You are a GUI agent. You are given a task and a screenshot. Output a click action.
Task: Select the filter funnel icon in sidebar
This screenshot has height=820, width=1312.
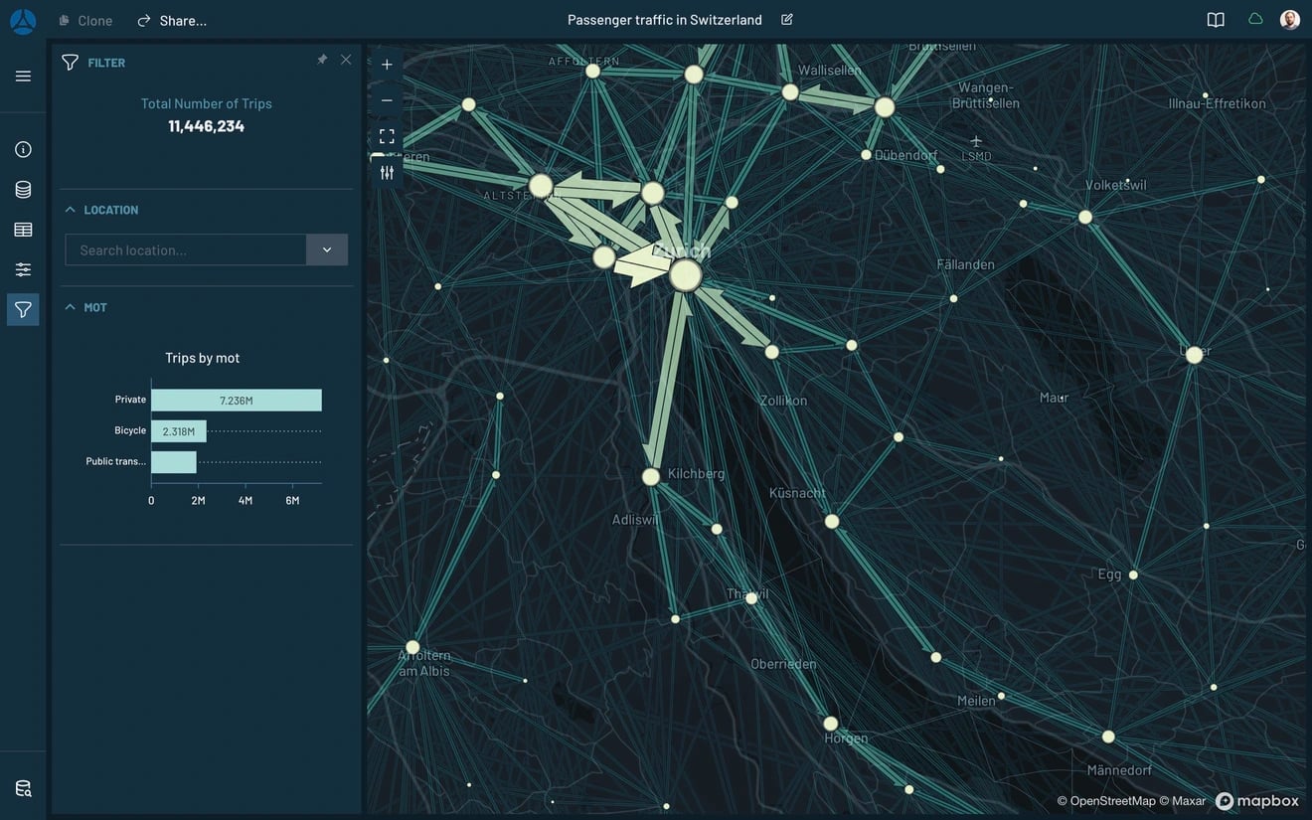coord(23,310)
